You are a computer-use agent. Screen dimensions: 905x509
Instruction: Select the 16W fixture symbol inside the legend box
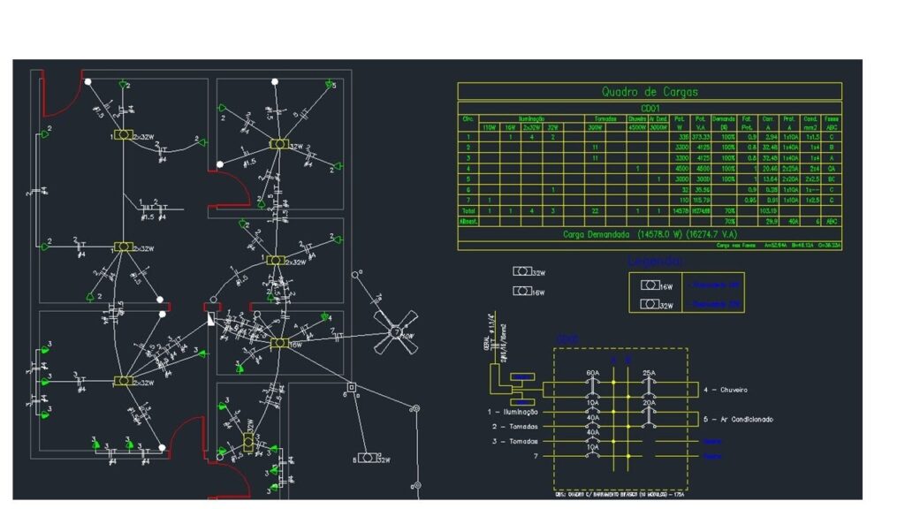point(651,286)
